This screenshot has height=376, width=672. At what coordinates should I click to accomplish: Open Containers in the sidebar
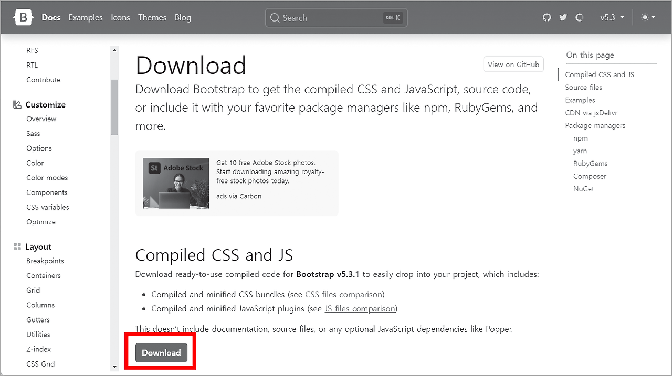[44, 276]
